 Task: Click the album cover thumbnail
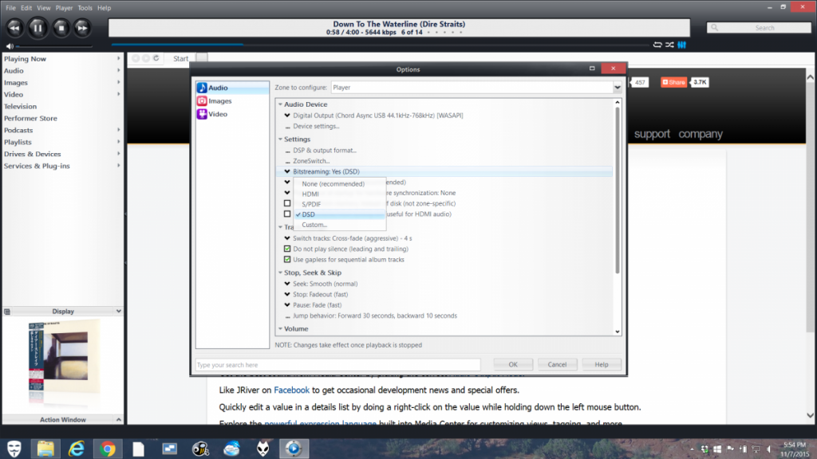coord(63,357)
